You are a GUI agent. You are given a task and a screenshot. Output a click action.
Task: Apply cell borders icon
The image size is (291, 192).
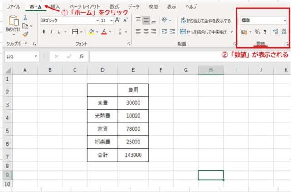coord(75,32)
